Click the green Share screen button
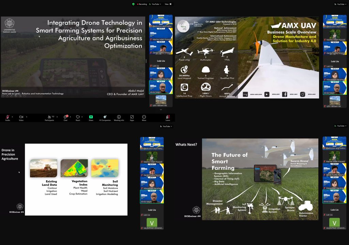 (91, 118)
